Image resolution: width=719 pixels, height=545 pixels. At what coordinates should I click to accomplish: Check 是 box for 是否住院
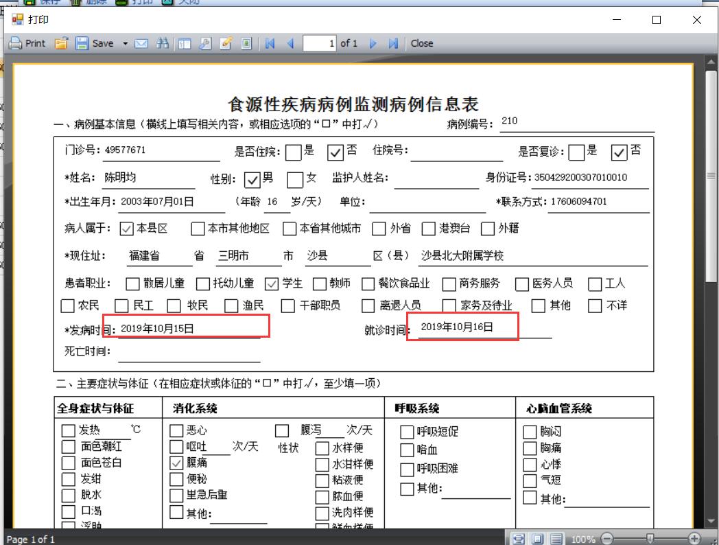click(293, 152)
